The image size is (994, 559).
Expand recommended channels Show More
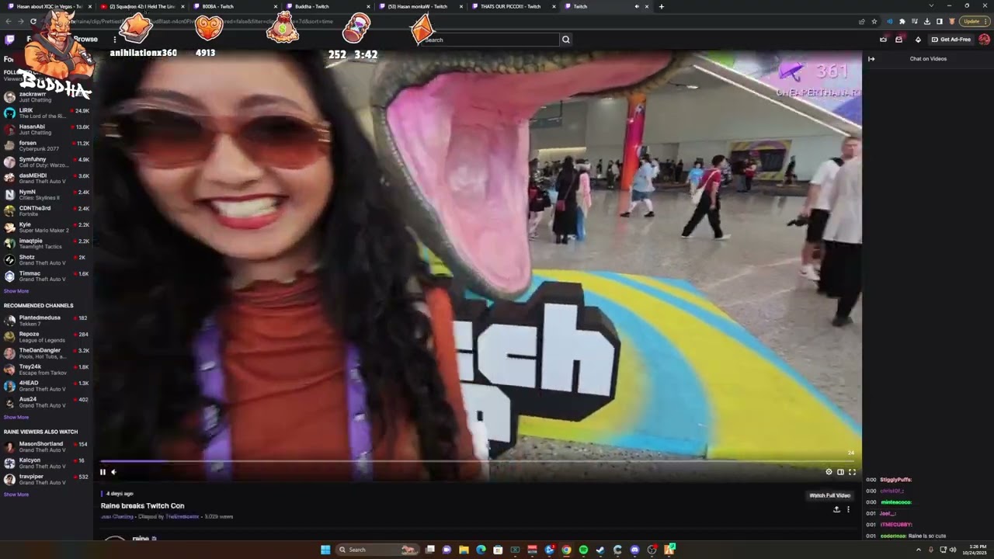click(16, 417)
